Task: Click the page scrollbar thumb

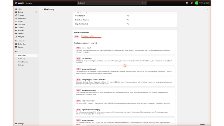Action: tap(202, 125)
